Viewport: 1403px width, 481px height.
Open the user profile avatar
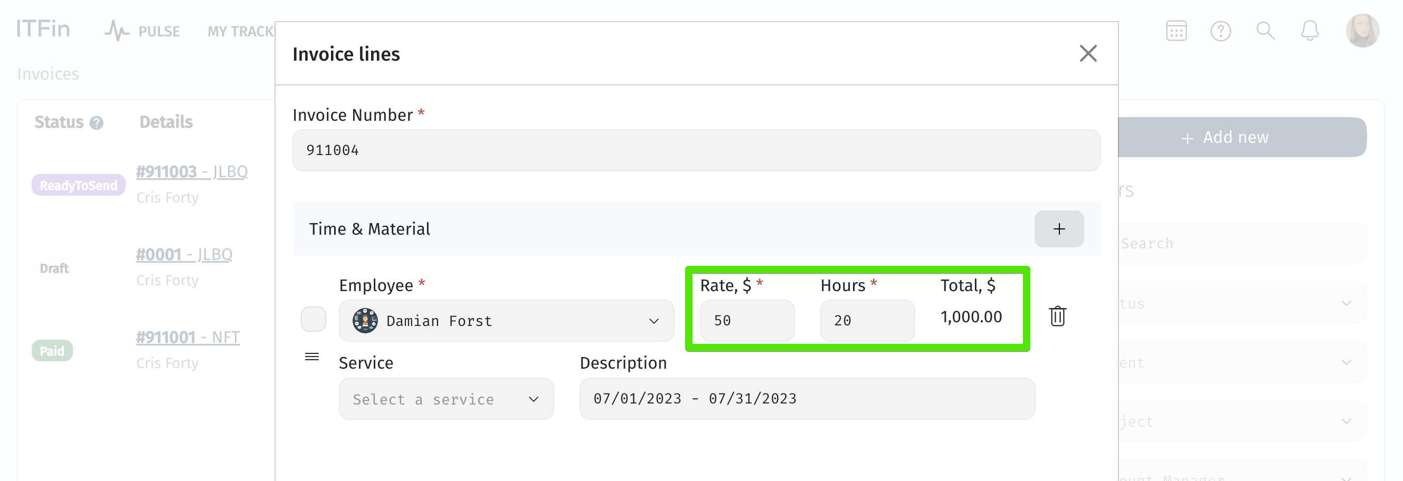1362,31
